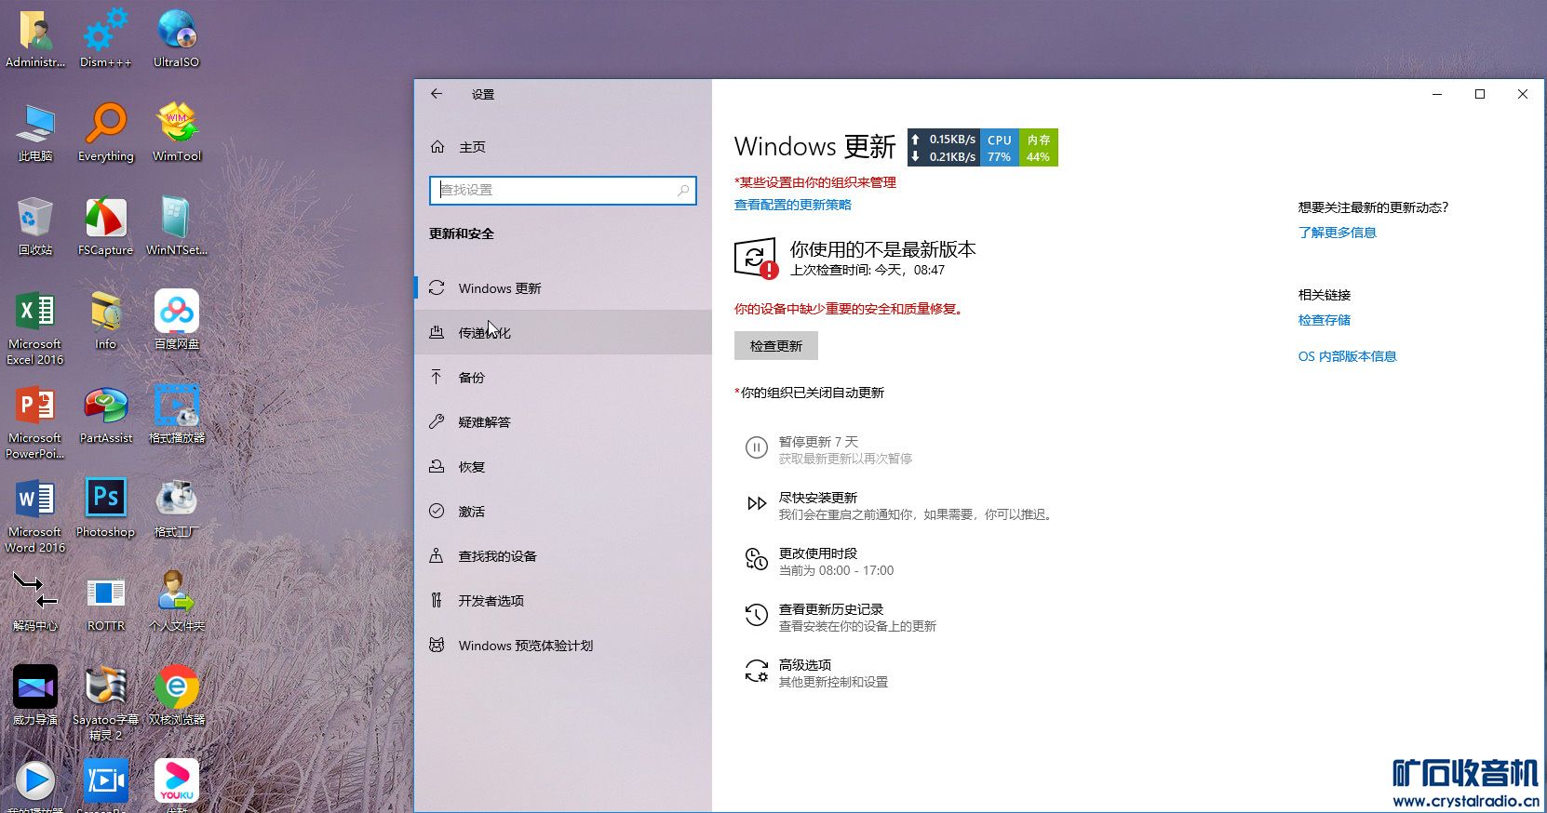1547x813 pixels.
Task: Open the Administrator folder icon
Action: click(35, 37)
